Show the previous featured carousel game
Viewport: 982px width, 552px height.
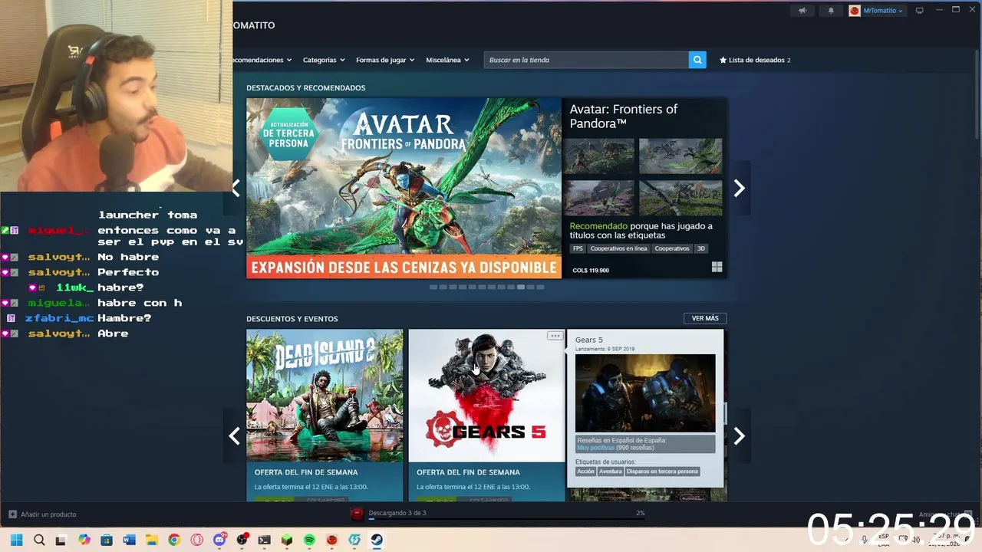(236, 189)
